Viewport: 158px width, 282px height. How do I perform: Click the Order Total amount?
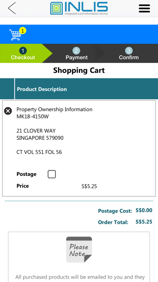coord(144,222)
